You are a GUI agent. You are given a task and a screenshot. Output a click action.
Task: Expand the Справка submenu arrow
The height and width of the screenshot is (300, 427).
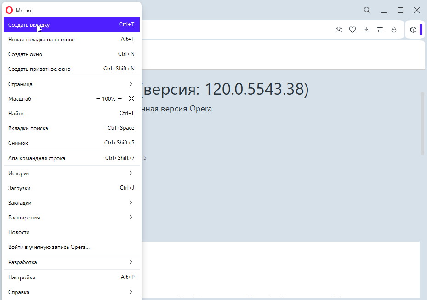tap(131, 292)
